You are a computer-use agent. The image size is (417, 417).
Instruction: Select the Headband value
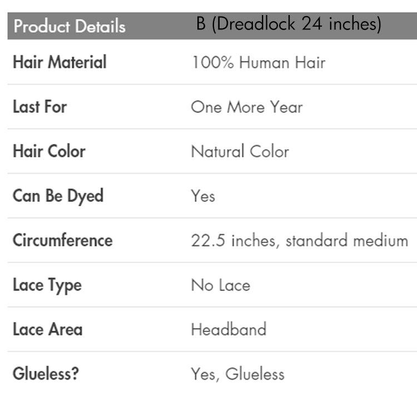229,329
